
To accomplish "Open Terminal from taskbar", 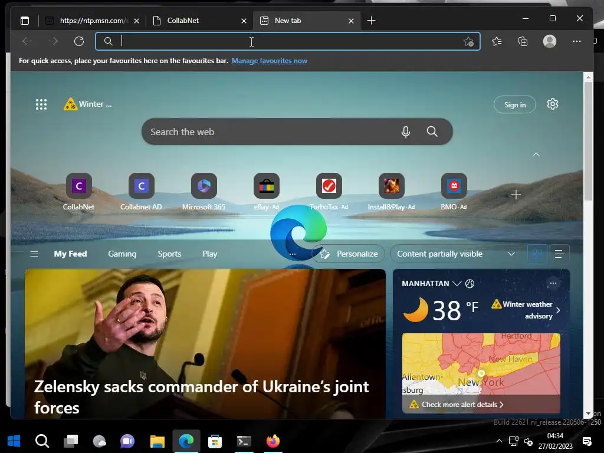I will click(x=244, y=441).
